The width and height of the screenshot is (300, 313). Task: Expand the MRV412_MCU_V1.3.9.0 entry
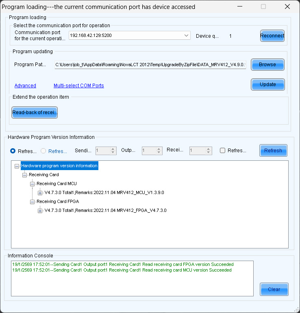(x=40, y=193)
